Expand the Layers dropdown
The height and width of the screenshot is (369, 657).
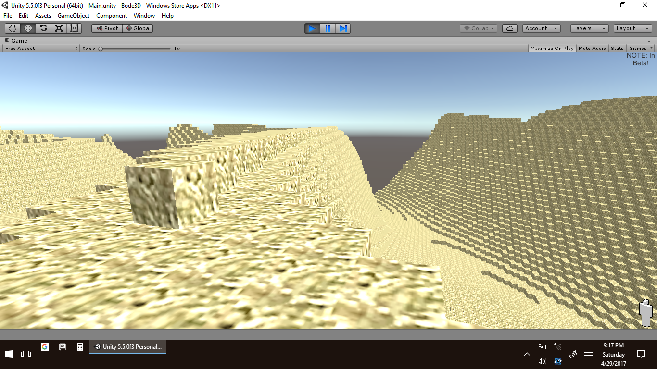pyautogui.click(x=589, y=28)
